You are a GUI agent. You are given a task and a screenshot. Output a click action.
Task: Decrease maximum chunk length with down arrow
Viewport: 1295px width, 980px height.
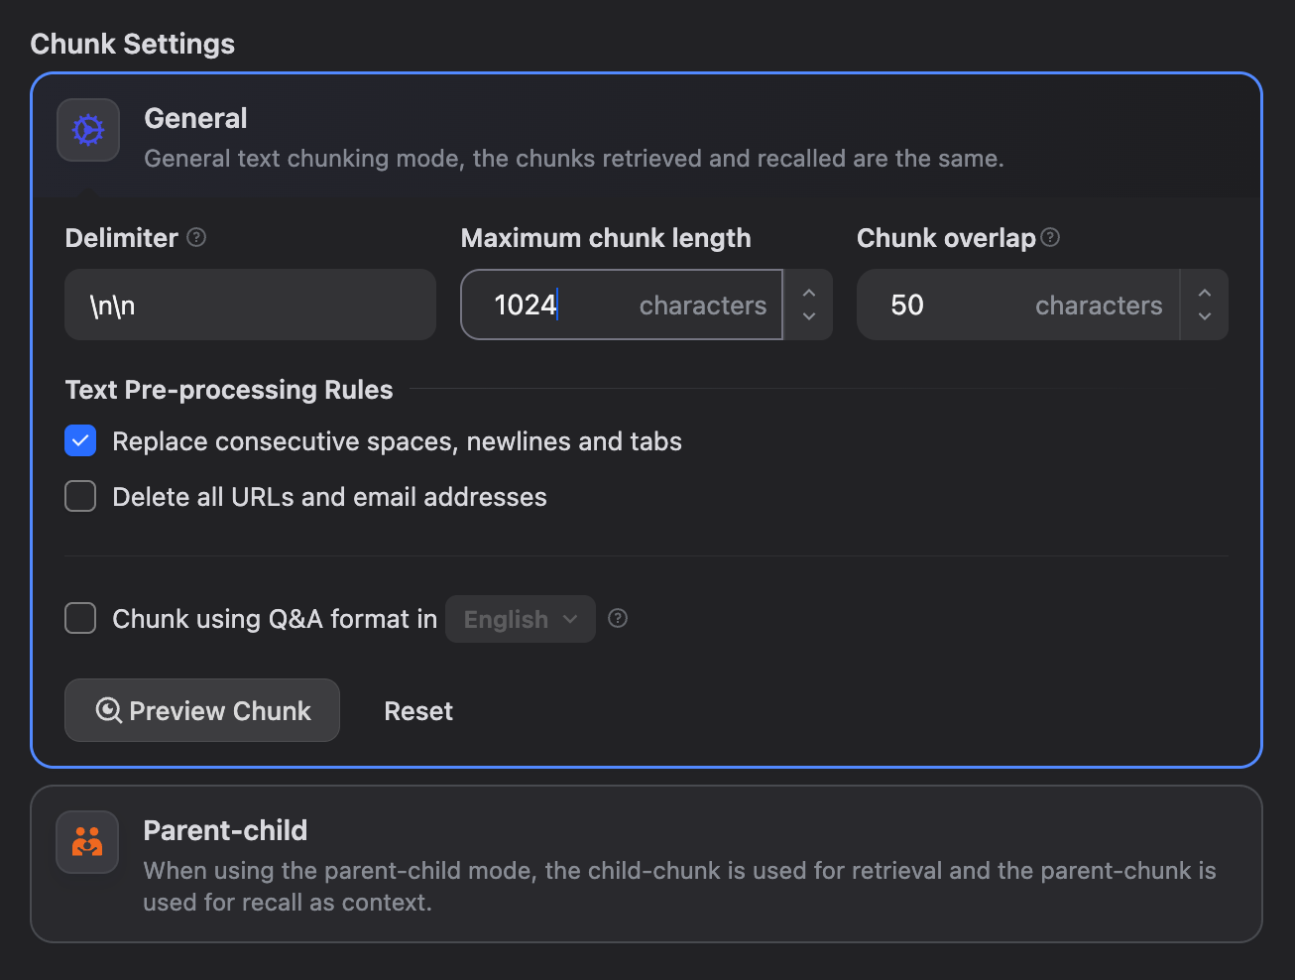(x=809, y=316)
